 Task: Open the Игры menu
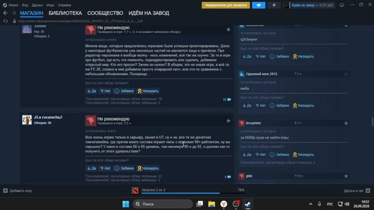tap(50, 5)
